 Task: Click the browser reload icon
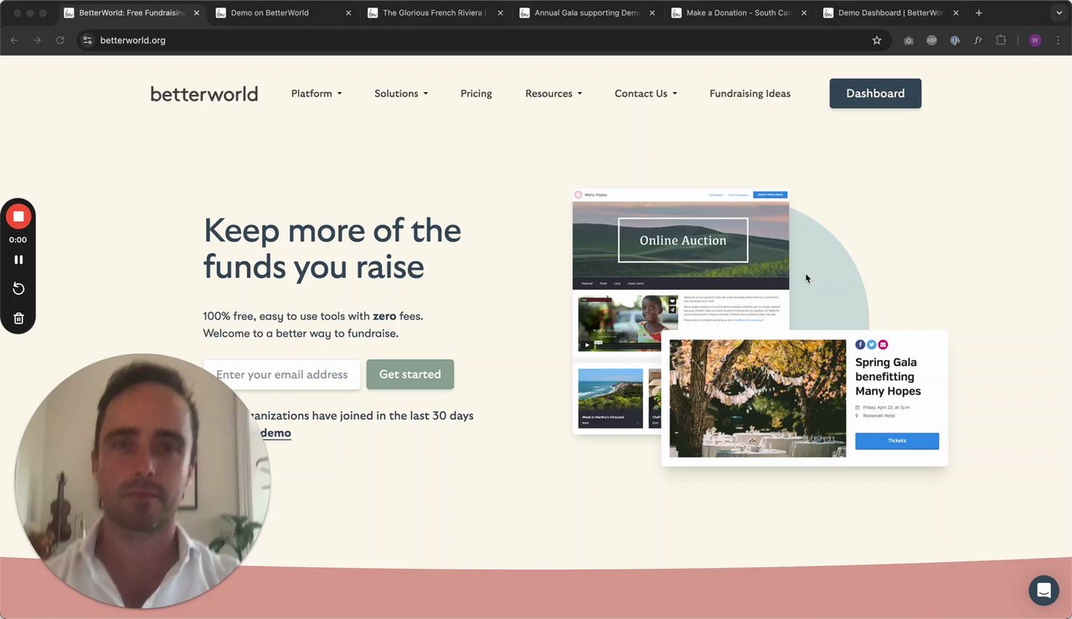[60, 40]
